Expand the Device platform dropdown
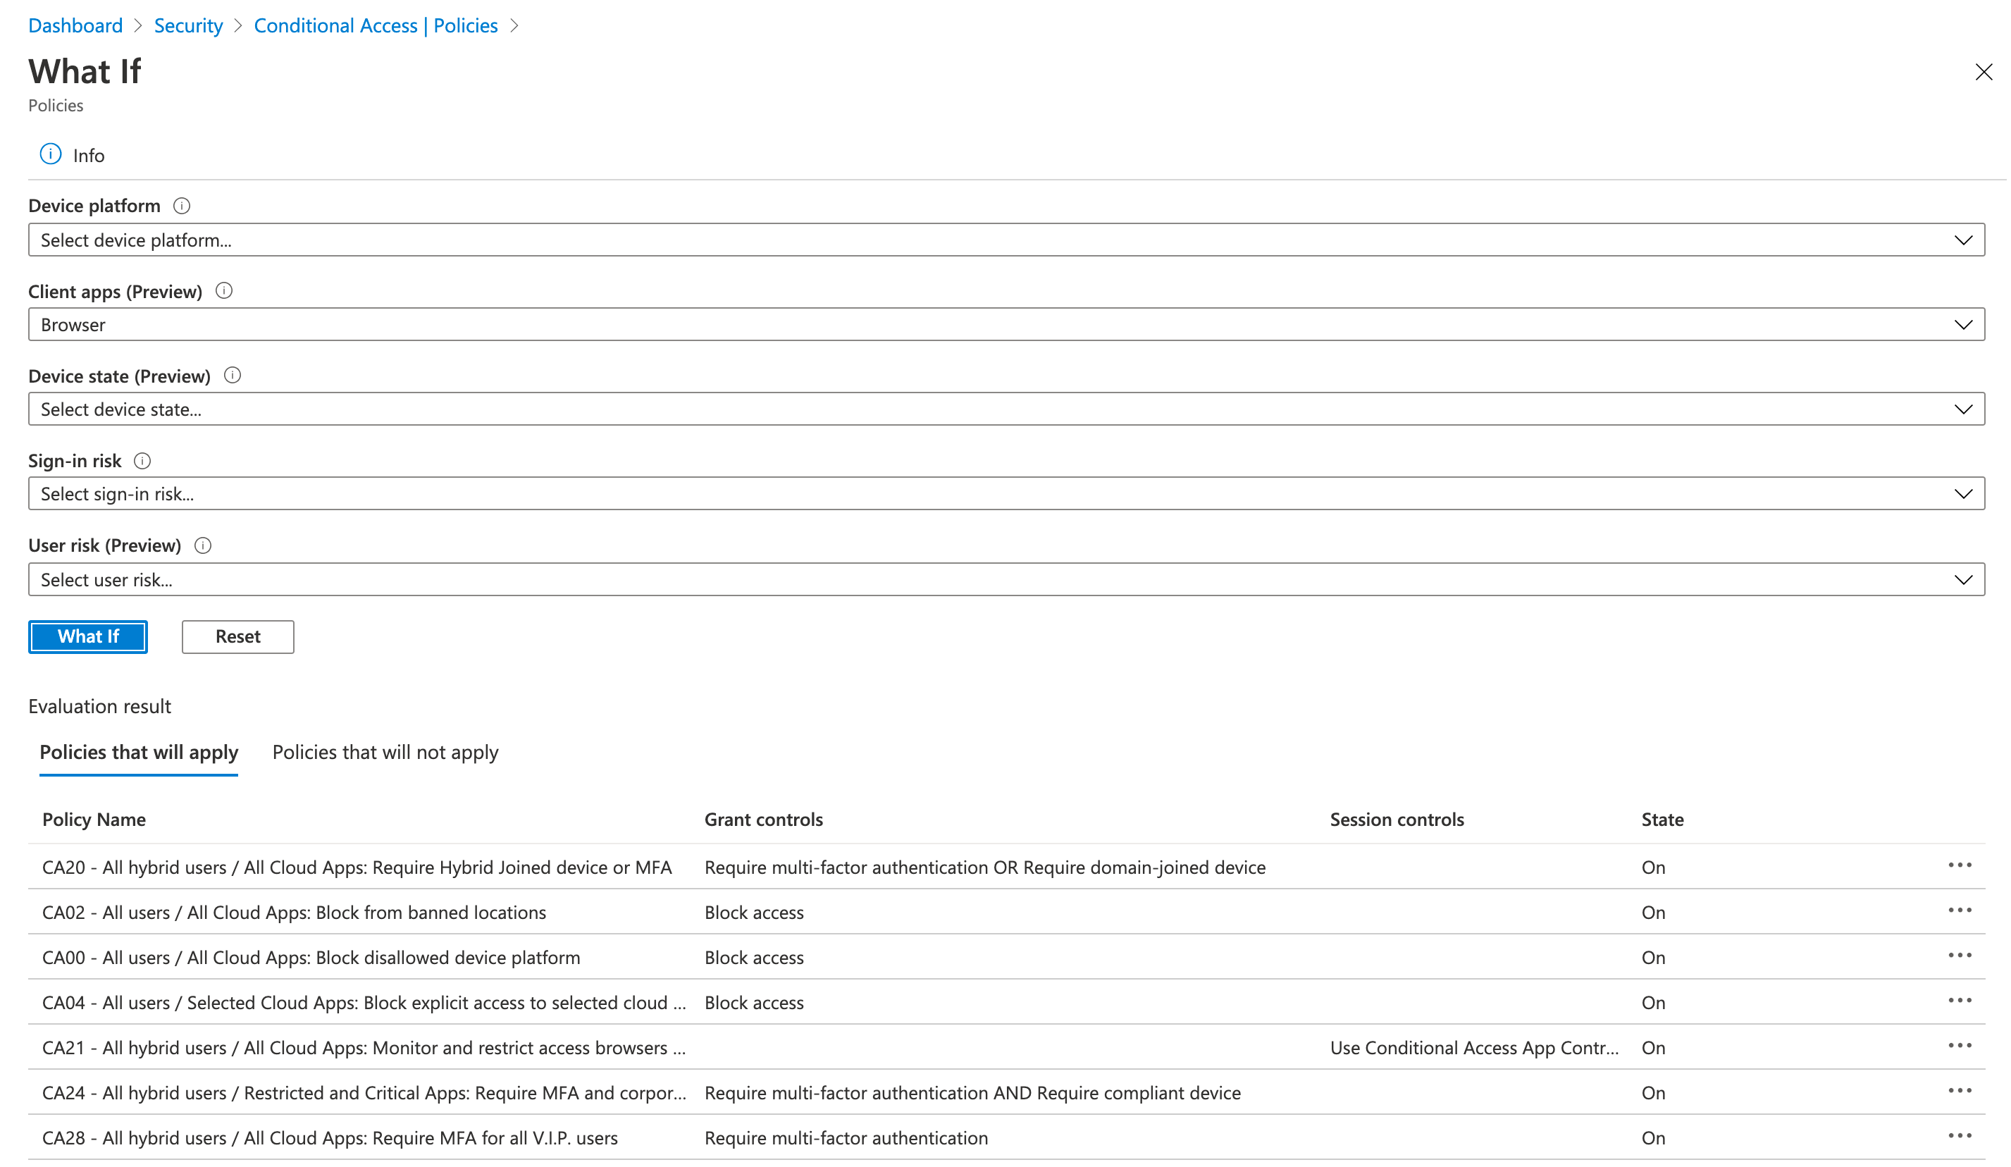 1006,240
